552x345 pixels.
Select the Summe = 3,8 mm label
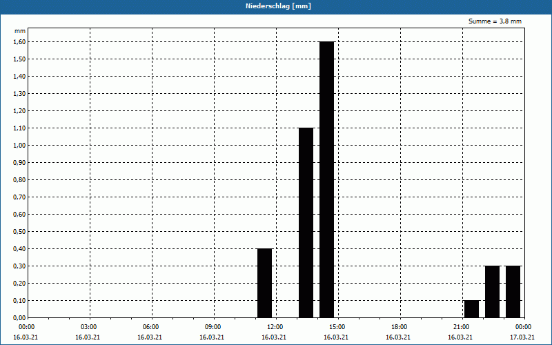coord(495,21)
